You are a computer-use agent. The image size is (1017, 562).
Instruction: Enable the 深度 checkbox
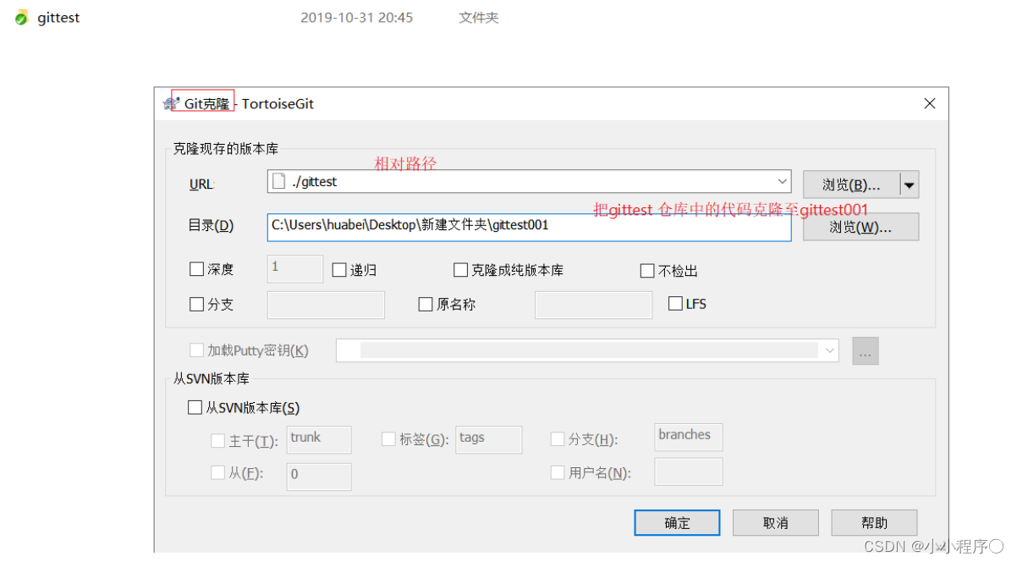point(197,270)
